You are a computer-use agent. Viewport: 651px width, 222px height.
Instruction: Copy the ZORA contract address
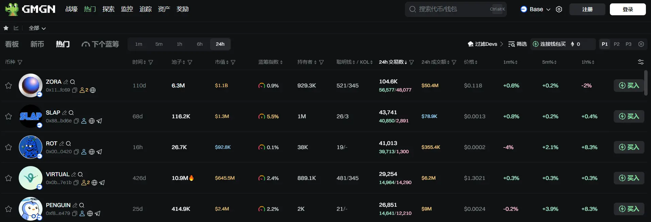(75, 90)
